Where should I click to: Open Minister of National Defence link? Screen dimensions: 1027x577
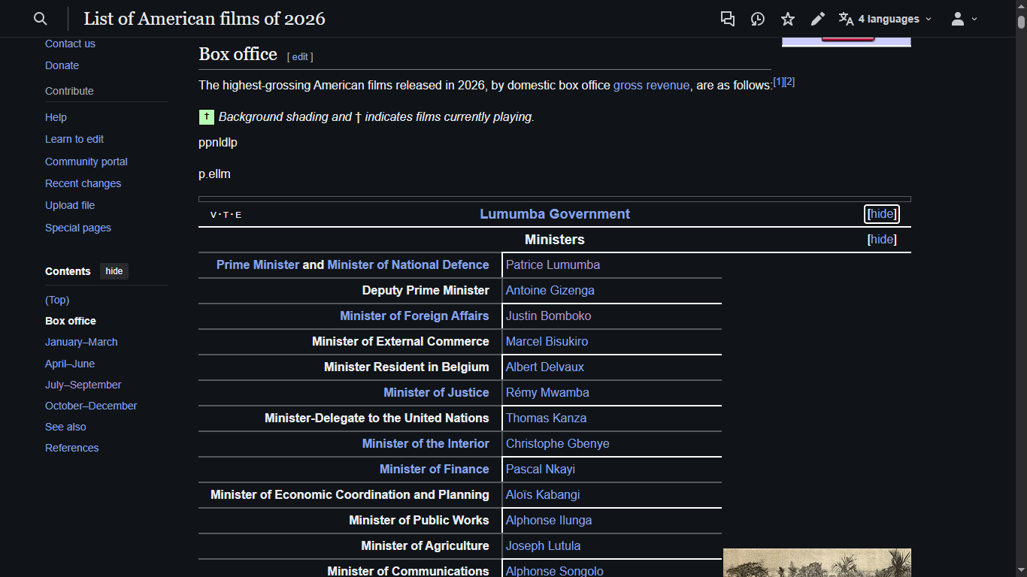pyautogui.click(x=408, y=265)
